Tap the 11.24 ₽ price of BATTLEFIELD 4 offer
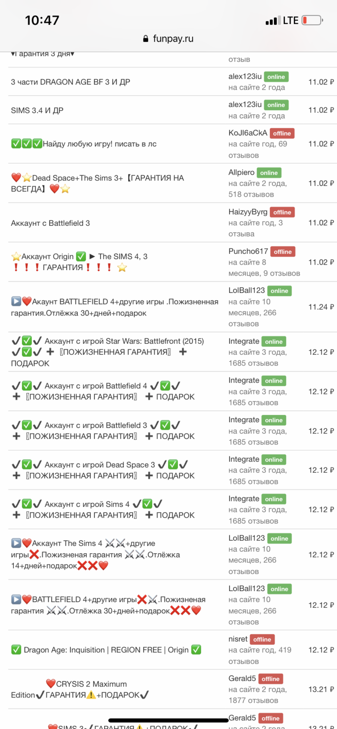Screen dimensions: 337x729 pyautogui.click(x=321, y=307)
